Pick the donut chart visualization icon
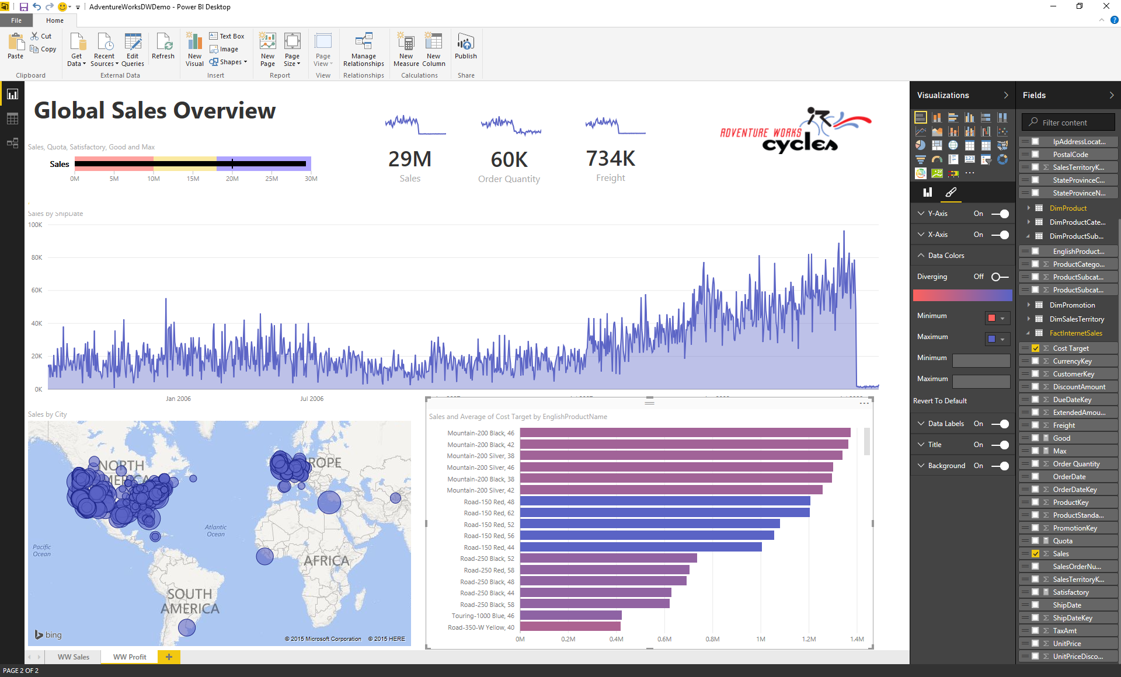Screen dimensions: 1121x677 pyautogui.click(x=1002, y=159)
